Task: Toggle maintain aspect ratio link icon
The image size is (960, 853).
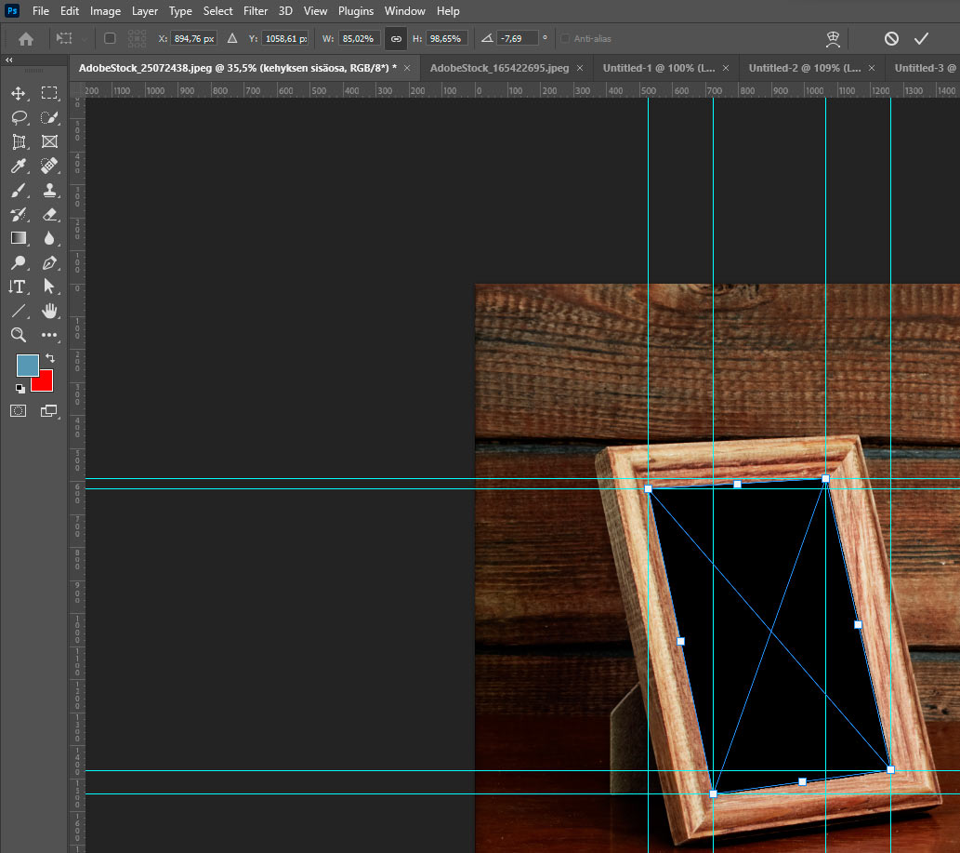Action: [x=396, y=39]
